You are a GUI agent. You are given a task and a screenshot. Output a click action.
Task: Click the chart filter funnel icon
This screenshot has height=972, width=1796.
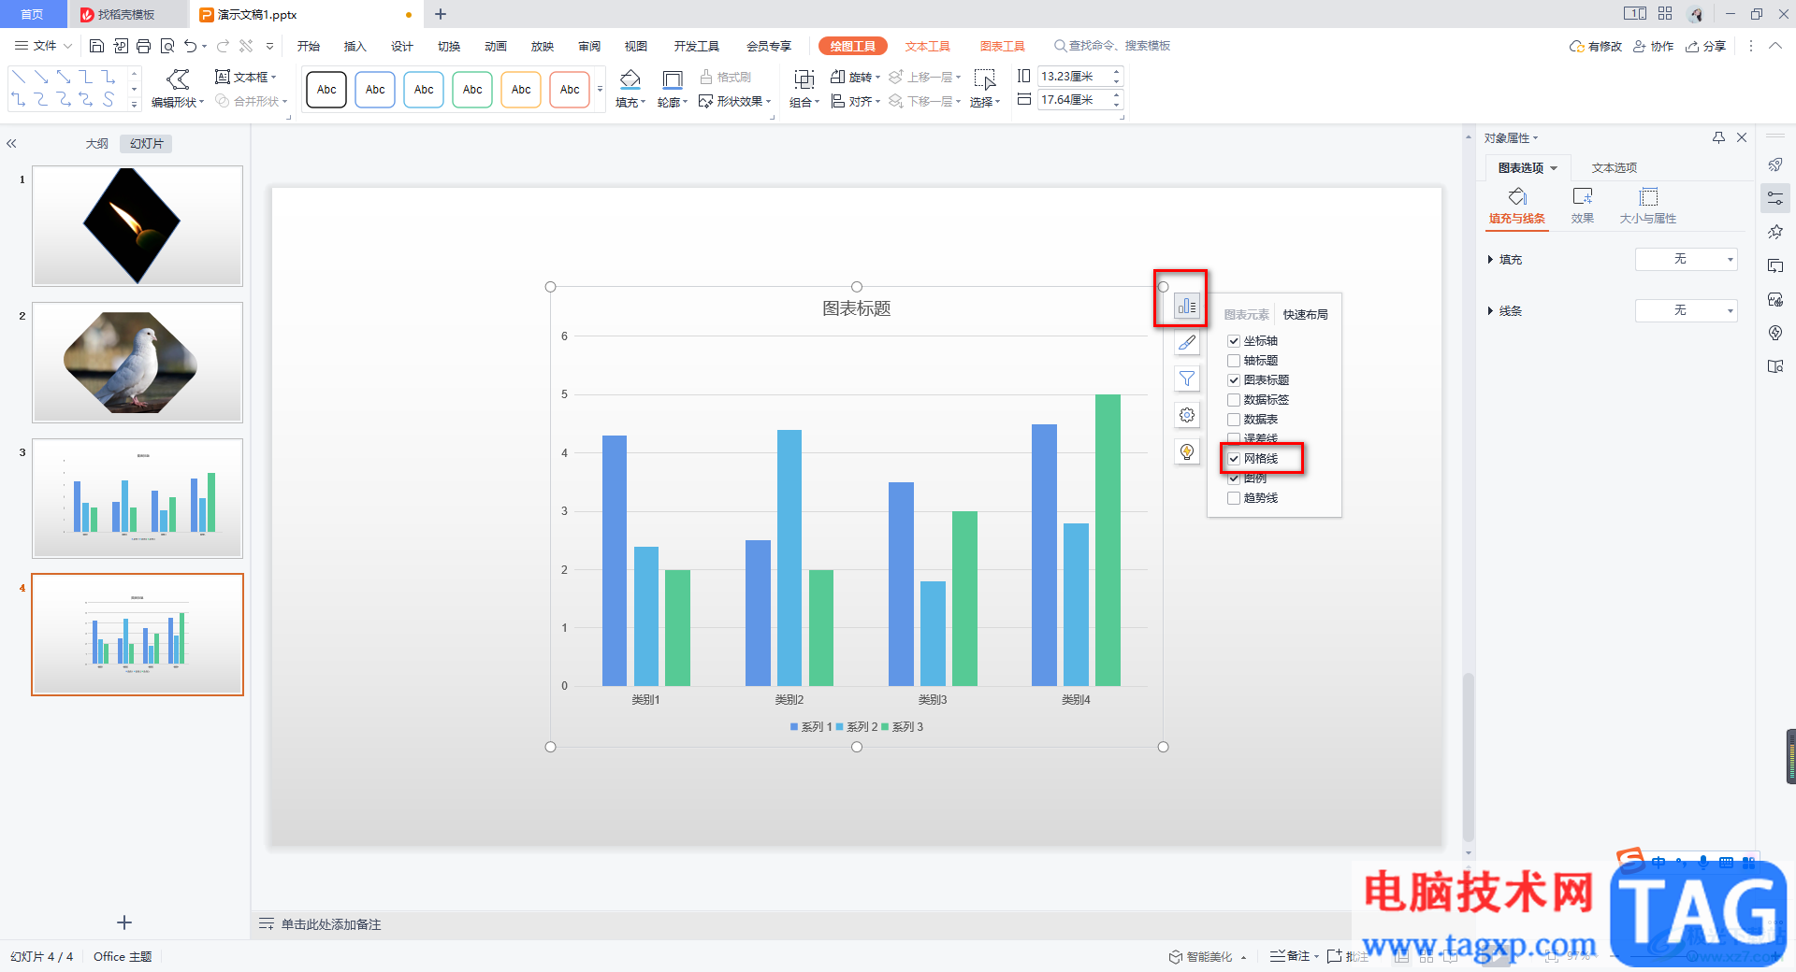[1187, 379]
